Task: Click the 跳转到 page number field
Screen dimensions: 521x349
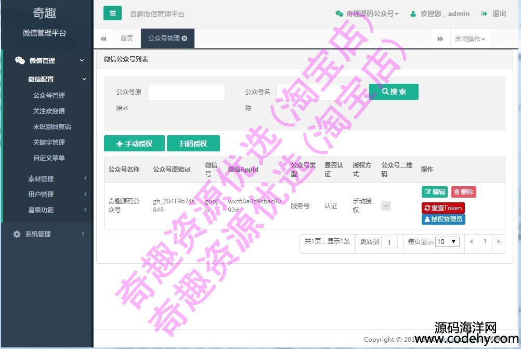Action: pos(389,242)
